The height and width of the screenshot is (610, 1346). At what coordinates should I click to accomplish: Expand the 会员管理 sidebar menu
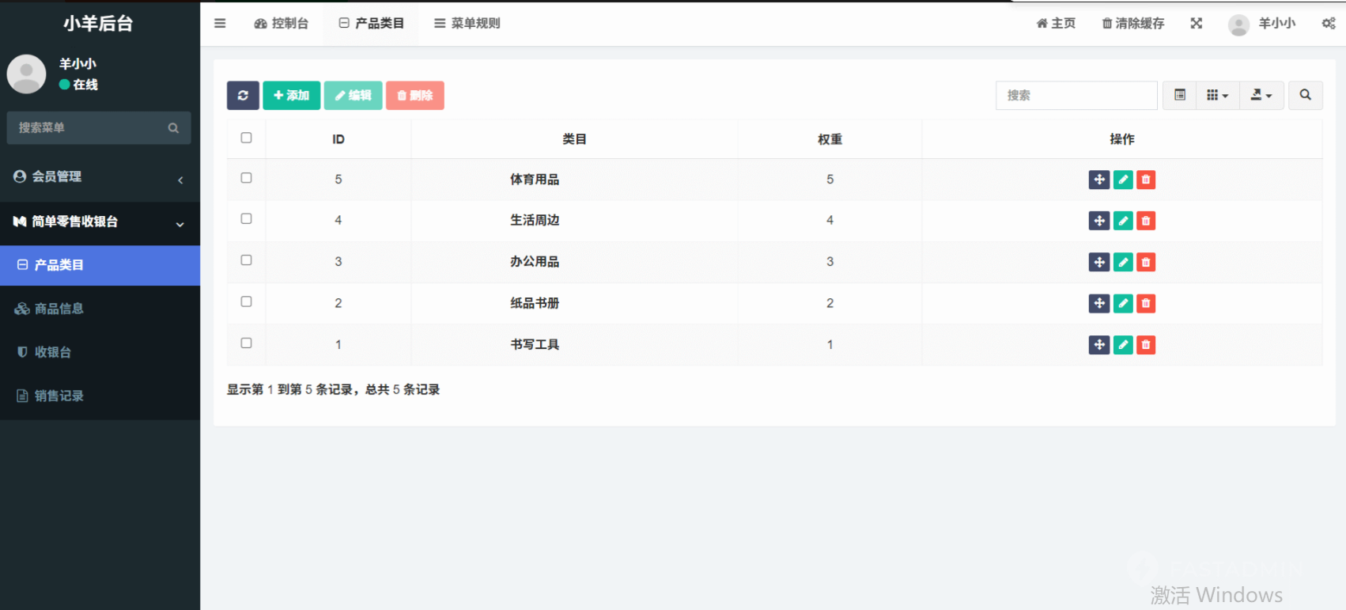[100, 177]
